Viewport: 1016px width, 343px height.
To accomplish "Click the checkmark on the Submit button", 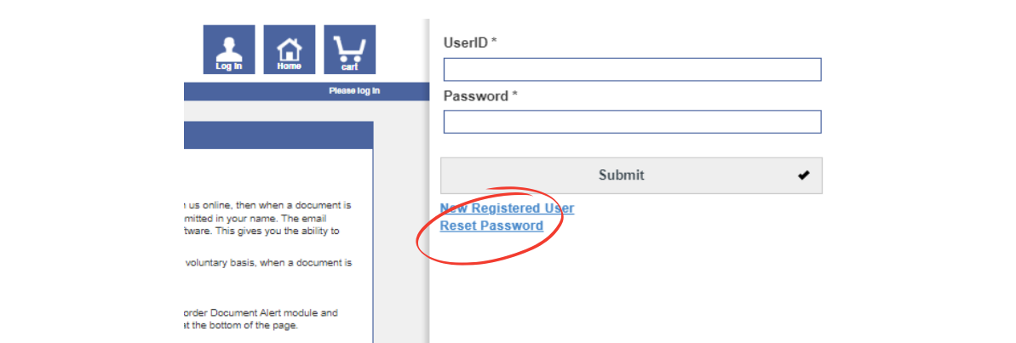I will pyautogui.click(x=803, y=175).
